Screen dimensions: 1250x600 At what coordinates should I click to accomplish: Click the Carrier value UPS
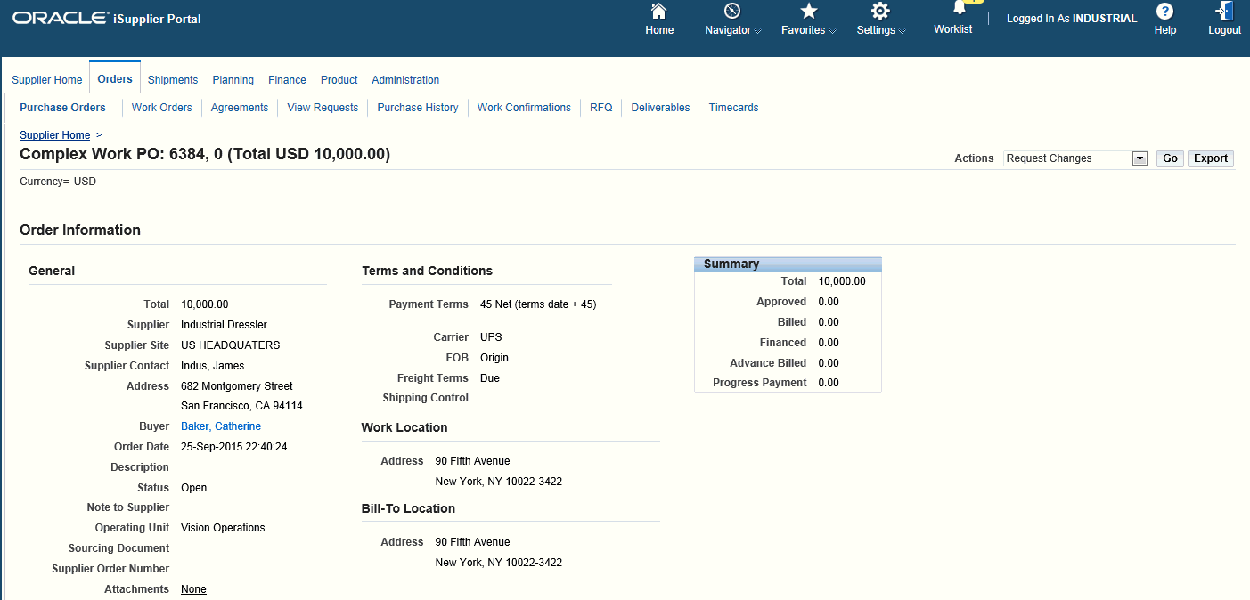point(492,337)
